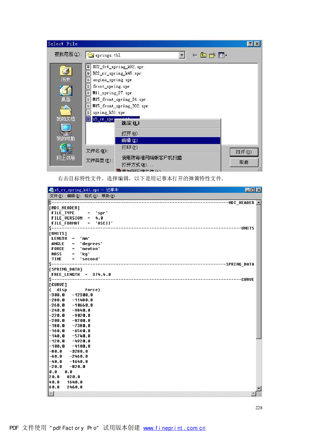
Task: Choose 使用防毒墙网络版客户机扫描 in context menu
Action: [x=168, y=158]
